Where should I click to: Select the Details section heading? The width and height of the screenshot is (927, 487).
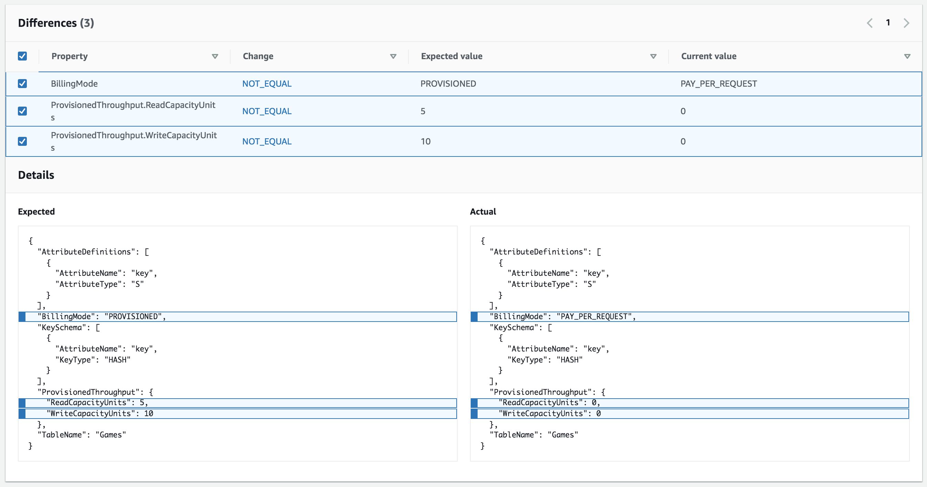coord(36,175)
